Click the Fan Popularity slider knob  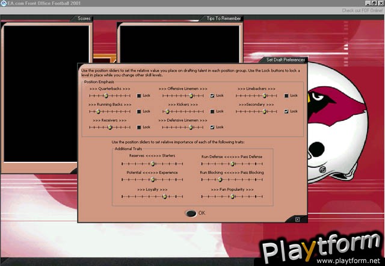coord(233,197)
